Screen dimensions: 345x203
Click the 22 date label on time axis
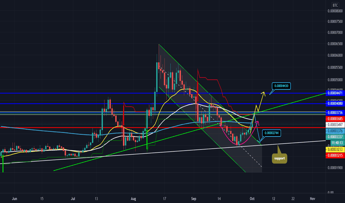point(293,199)
